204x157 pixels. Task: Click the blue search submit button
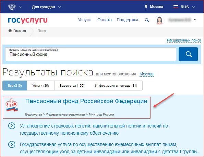click(x=188, y=54)
